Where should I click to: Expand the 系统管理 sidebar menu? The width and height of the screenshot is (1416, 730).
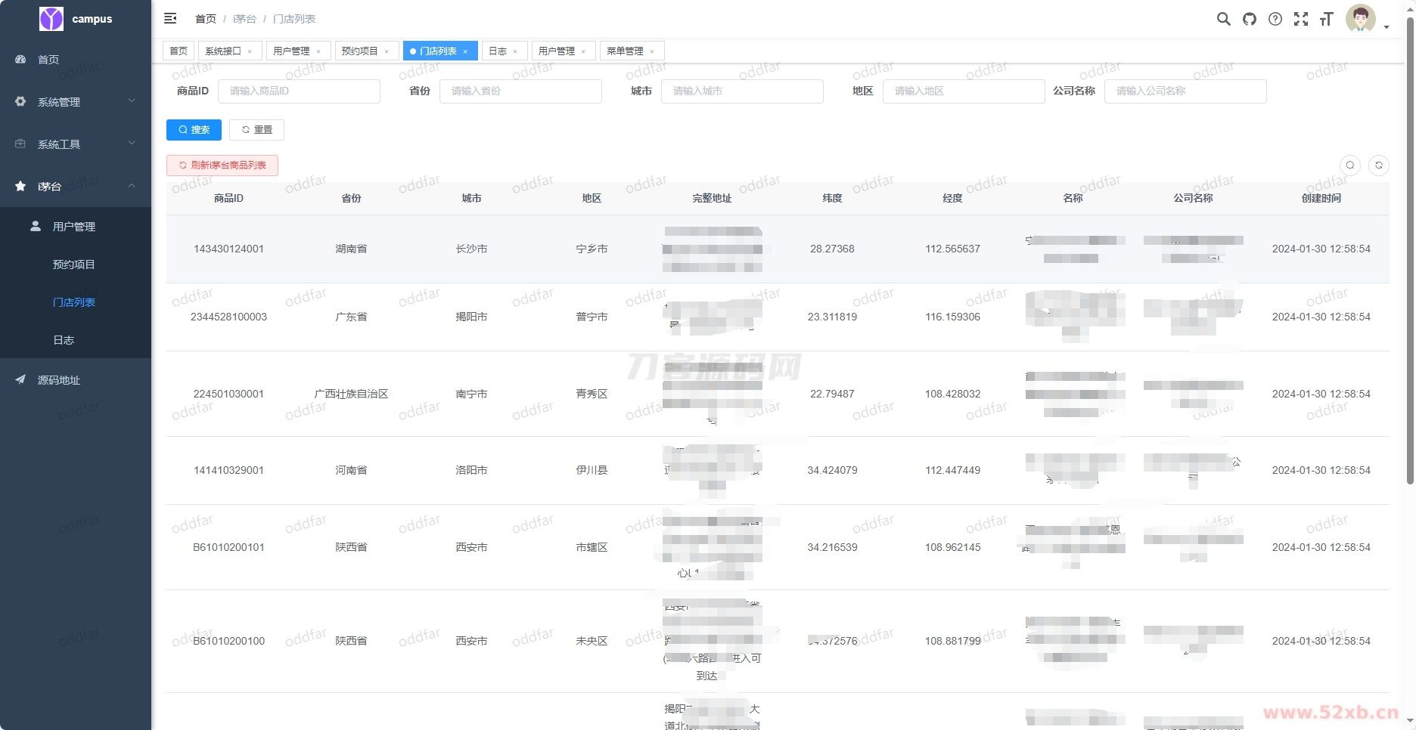(76, 101)
